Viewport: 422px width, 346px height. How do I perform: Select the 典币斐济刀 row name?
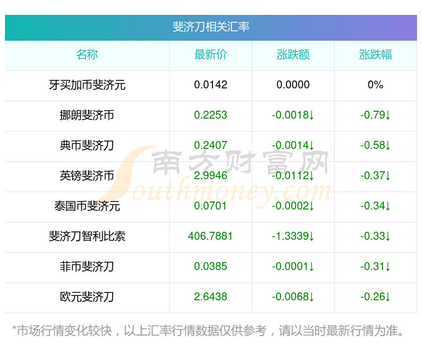click(87, 145)
